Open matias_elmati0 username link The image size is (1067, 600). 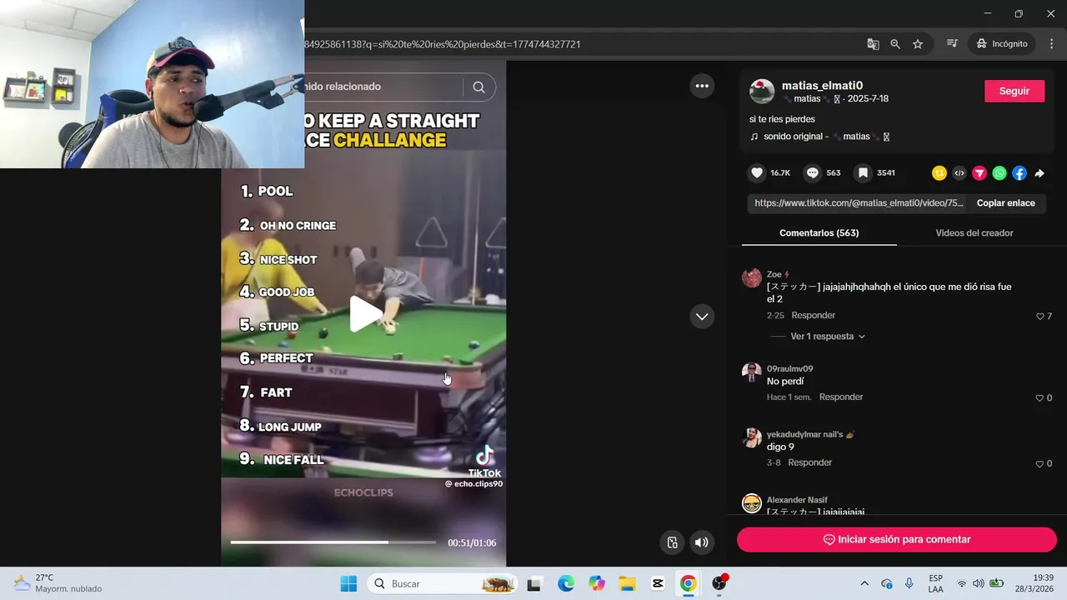pos(822,85)
